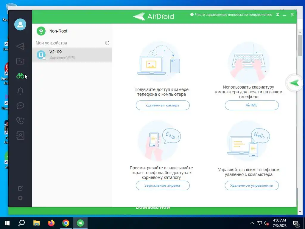Open the user profile avatar
305x229 pixels.
[20, 24]
